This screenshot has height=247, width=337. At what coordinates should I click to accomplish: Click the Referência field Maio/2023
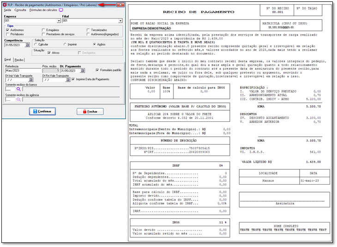click(23, 71)
